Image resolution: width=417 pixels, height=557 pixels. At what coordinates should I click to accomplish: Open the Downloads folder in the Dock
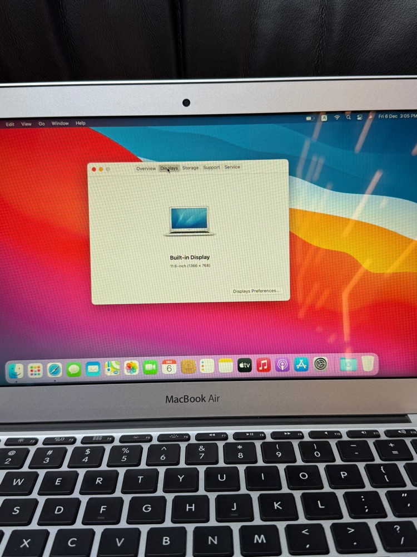tap(348, 364)
